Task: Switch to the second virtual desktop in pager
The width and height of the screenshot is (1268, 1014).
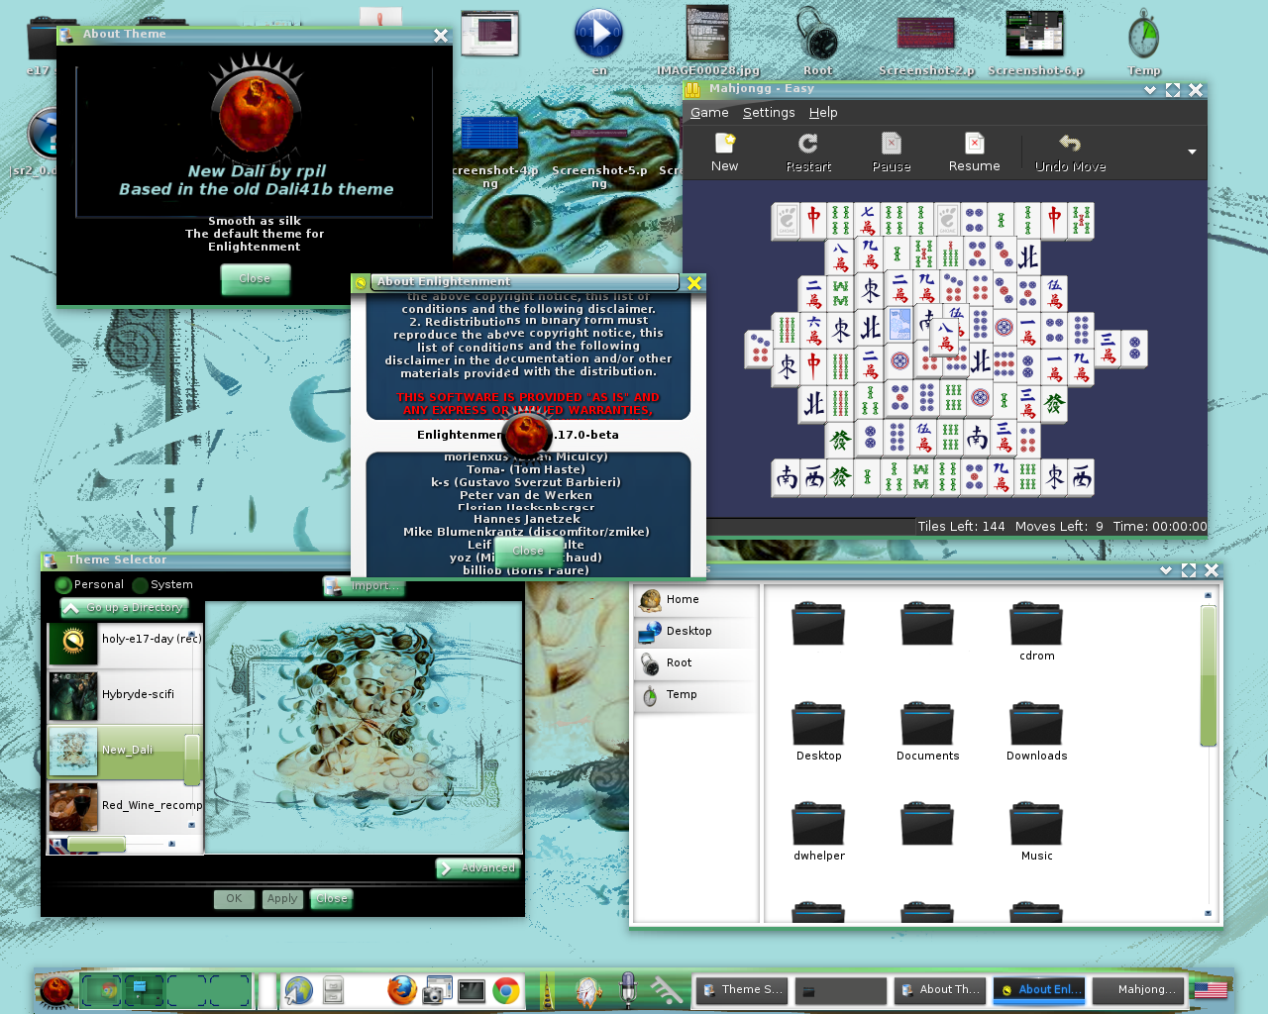Action: coord(143,990)
